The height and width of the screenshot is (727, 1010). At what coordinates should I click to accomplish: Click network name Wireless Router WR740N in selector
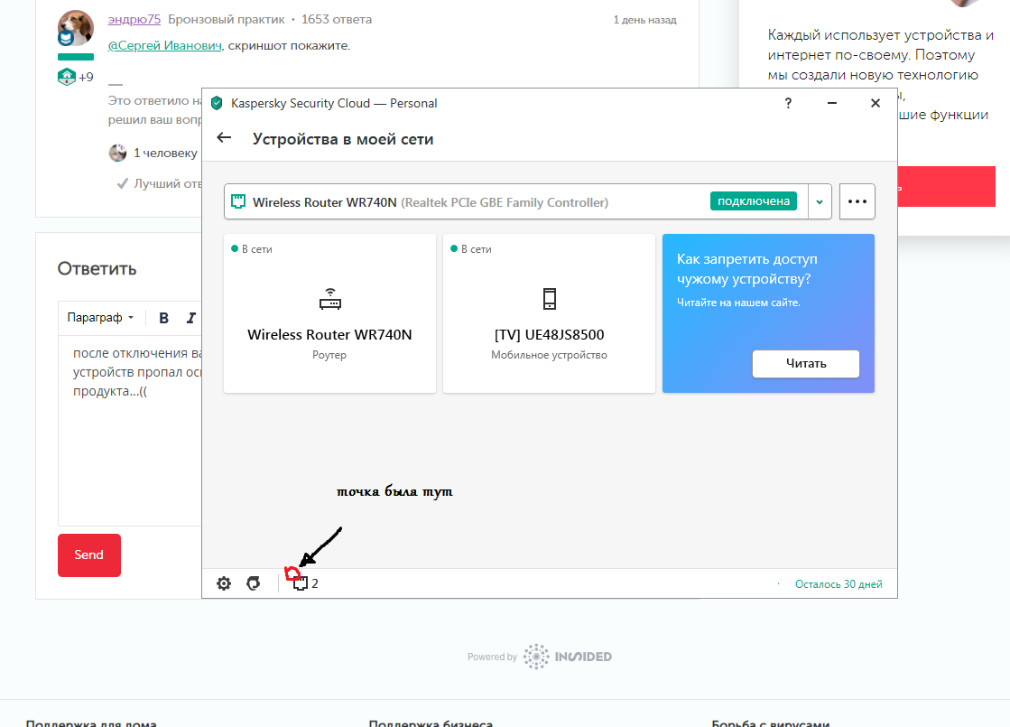pos(325,202)
